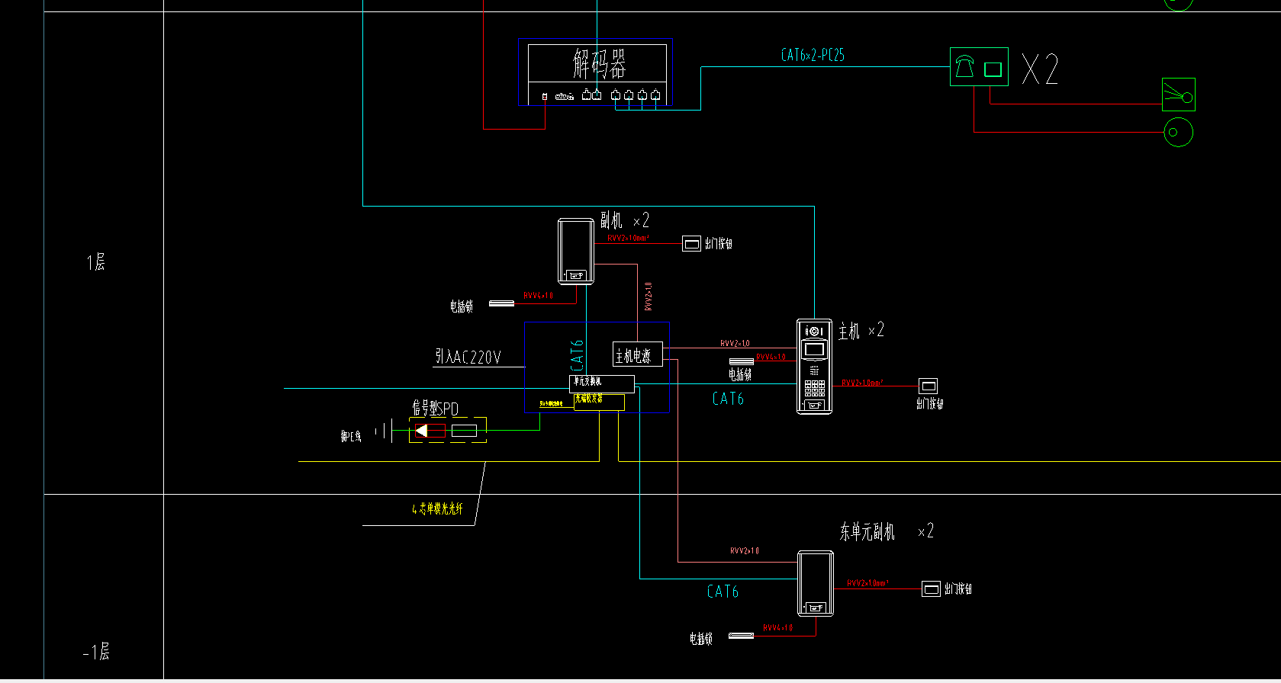
Task: Click the 信号型SPD label
Action: [436, 409]
